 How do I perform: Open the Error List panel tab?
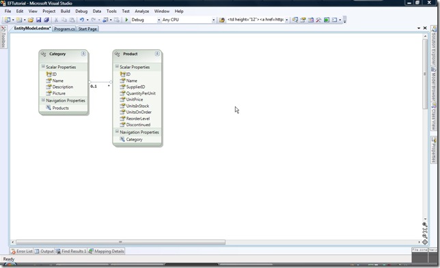(x=22, y=251)
